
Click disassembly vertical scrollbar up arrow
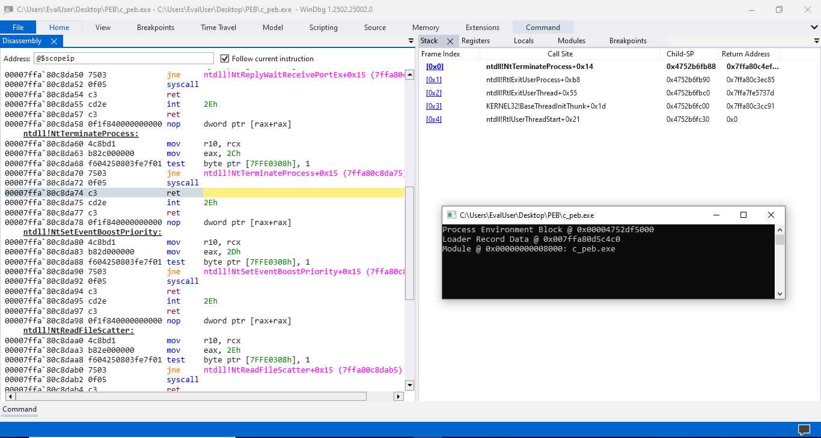pos(410,75)
